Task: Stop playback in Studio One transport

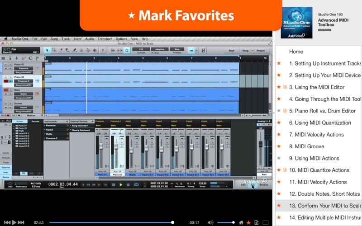Action: pos(114,185)
